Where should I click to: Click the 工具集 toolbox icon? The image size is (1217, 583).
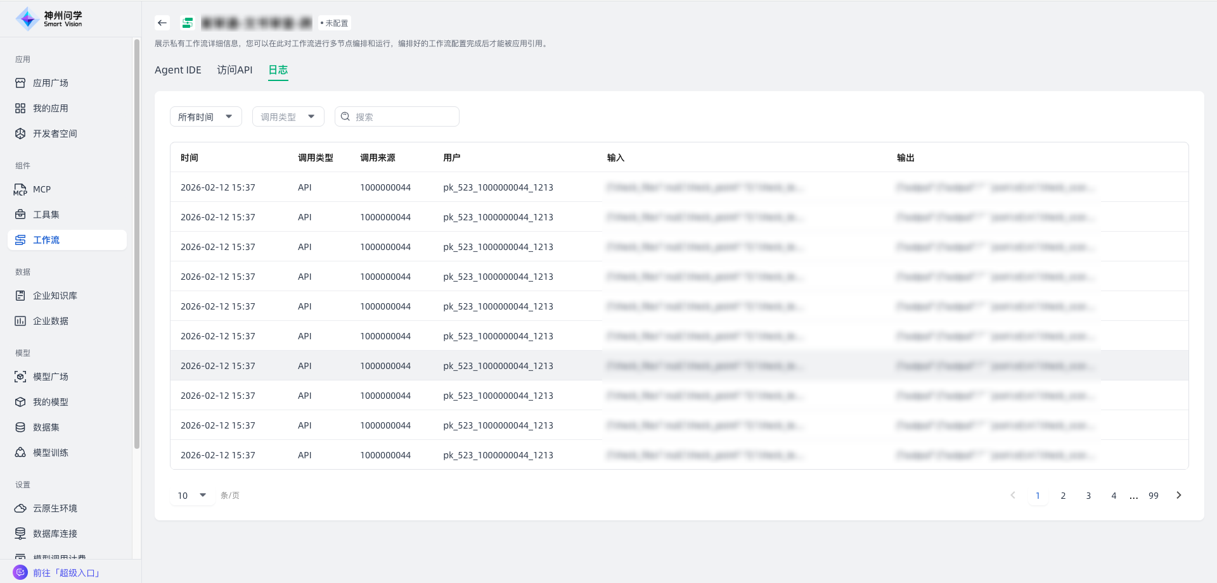point(20,215)
